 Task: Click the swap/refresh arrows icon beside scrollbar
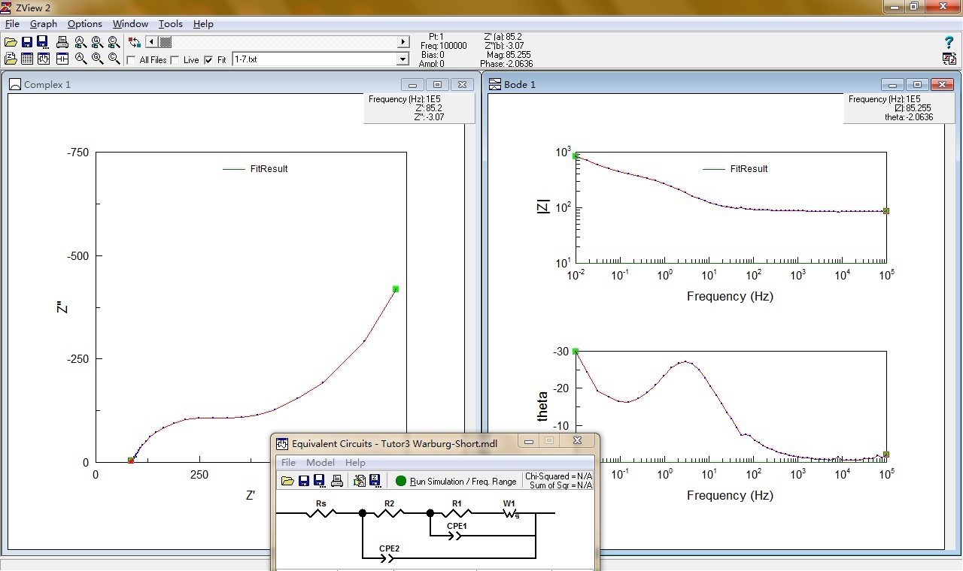pos(135,42)
